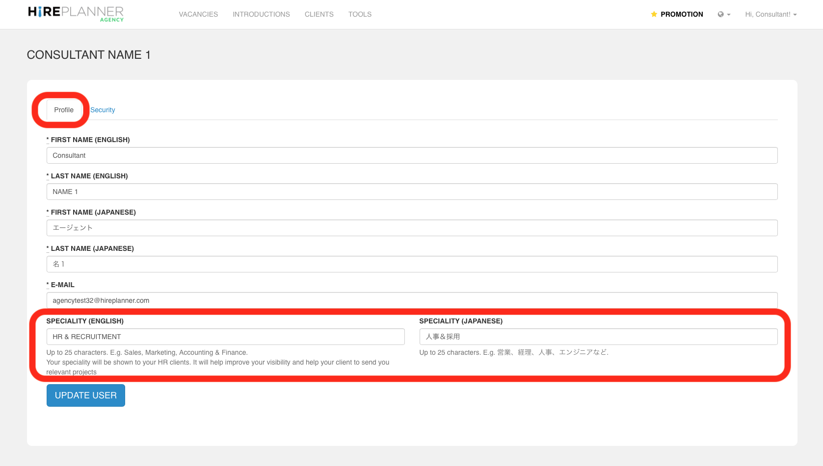Open the globe language selector

[x=723, y=14]
